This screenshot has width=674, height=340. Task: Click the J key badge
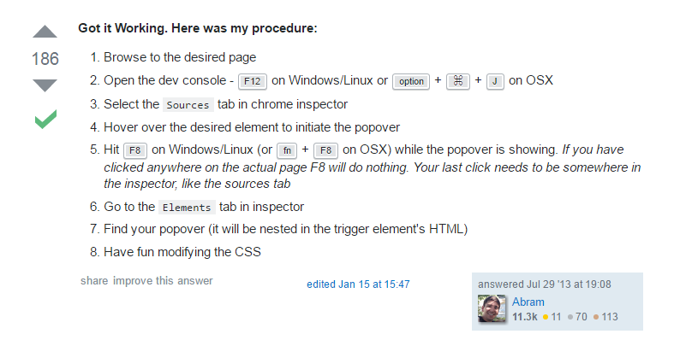coord(495,81)
